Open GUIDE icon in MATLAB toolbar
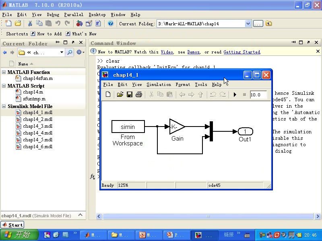322x241 pixels. (89, 24)
